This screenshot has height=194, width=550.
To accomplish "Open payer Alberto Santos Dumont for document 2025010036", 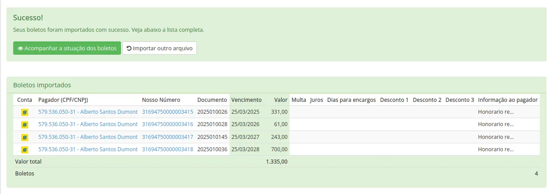I will click(x=88, y=149).
